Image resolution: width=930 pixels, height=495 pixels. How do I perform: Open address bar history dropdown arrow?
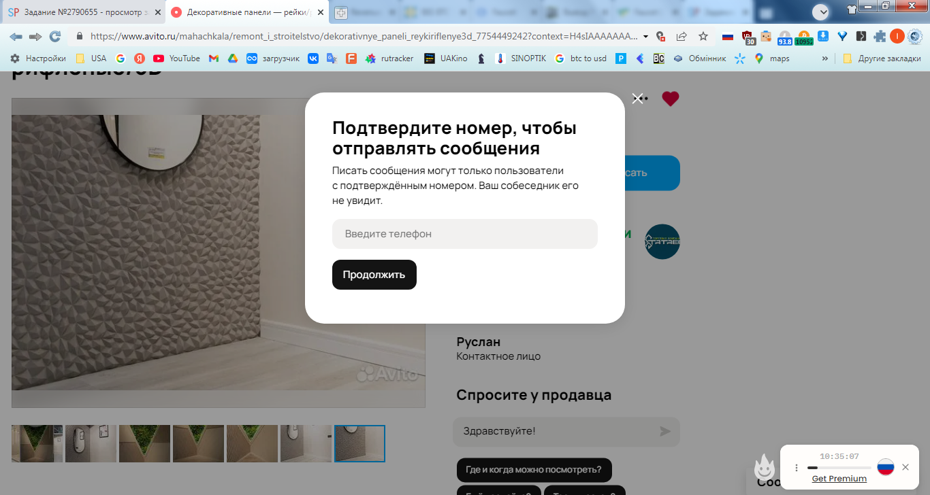[645, 36]
